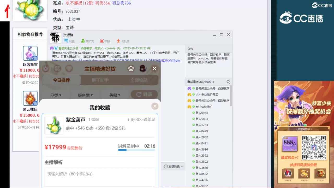
Task: Search group members with the magnifier icon
Action: coord(228,82)
